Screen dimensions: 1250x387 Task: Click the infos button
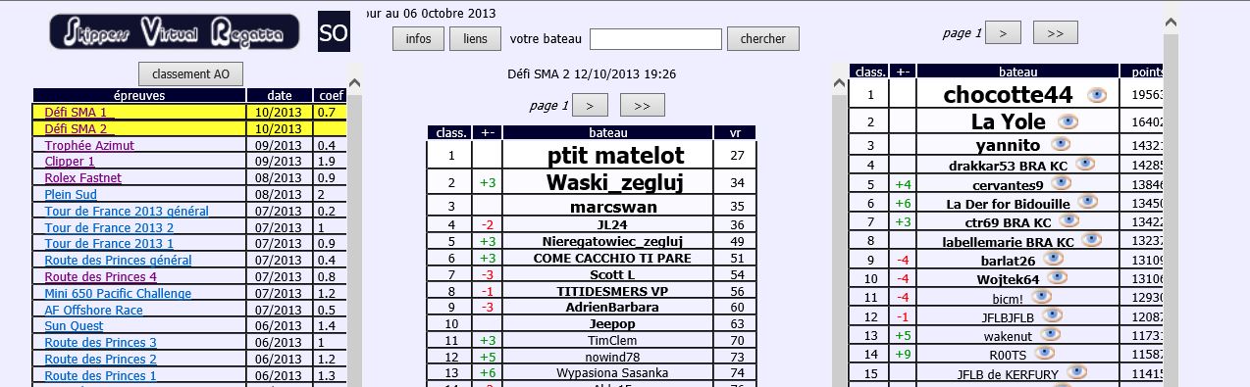(418, 38)
